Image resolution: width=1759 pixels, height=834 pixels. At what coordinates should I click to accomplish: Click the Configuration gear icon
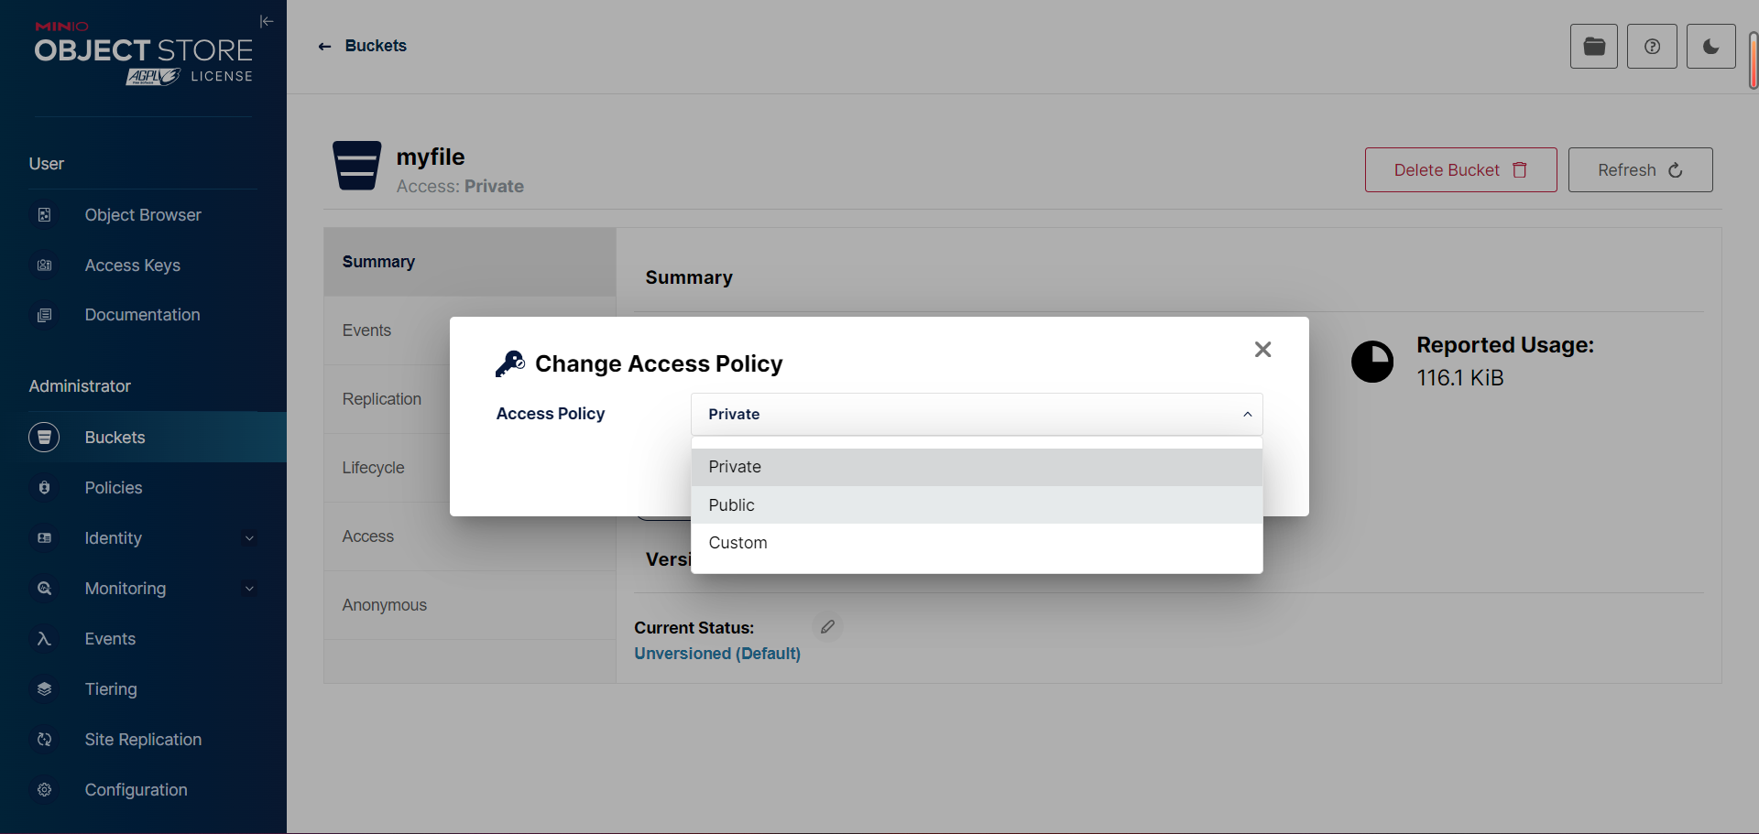(x=44, y=790)
